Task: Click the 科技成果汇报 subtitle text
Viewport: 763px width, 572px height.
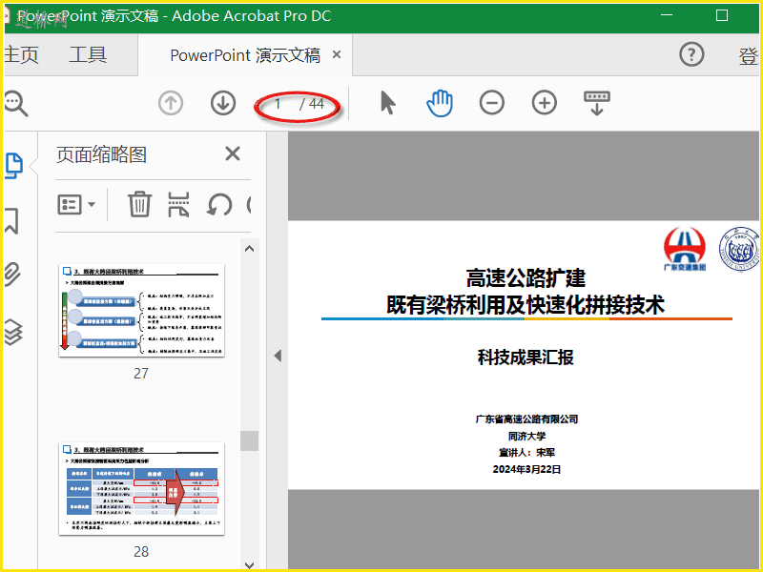Action: coord(526,357)
